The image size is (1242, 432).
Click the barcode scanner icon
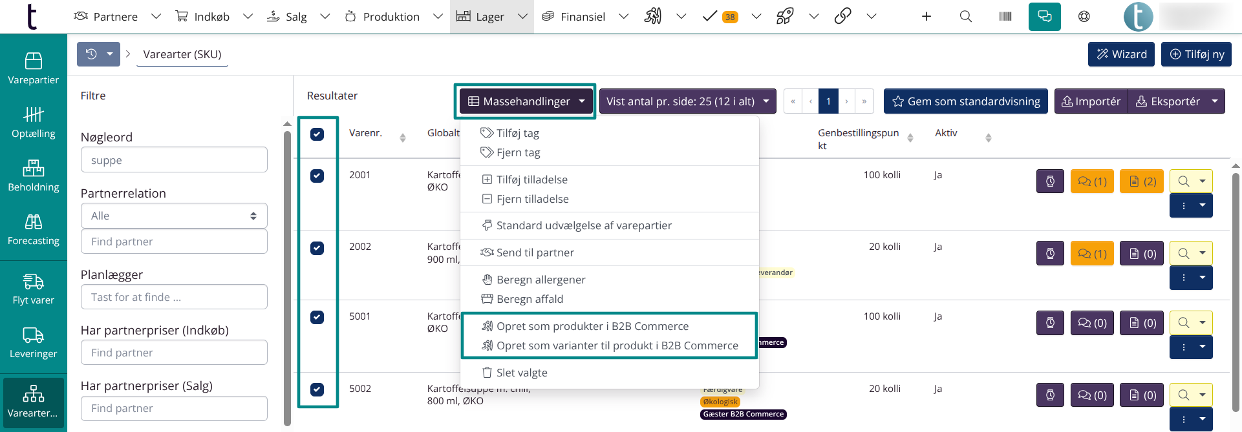coord(1005,17)
